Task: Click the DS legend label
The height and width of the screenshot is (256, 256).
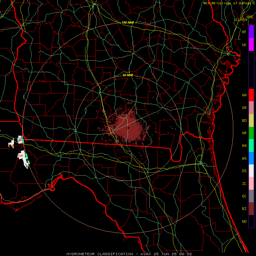Action: point(244,171)
